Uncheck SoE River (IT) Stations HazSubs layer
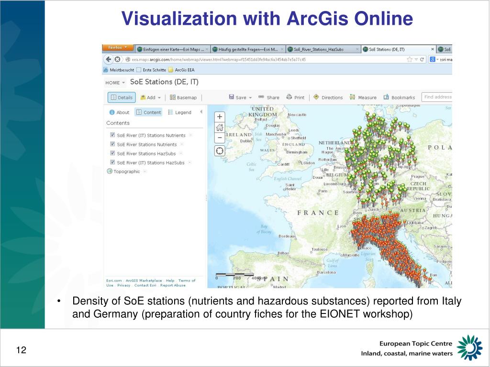The width and height of the screenshot is (490, 367). tap(112, 162)
